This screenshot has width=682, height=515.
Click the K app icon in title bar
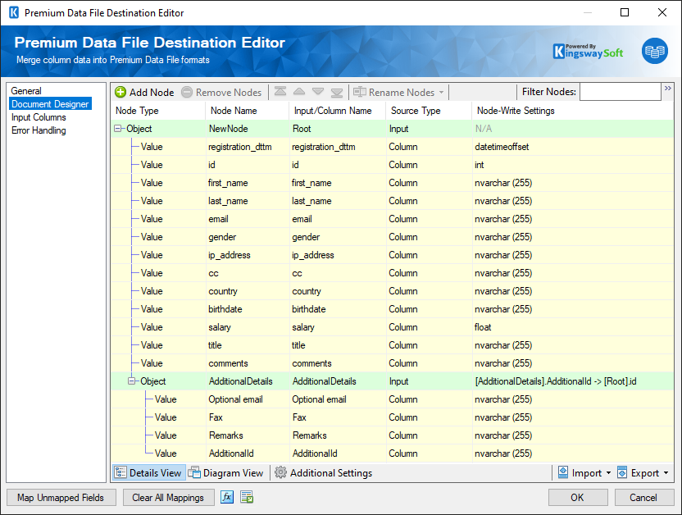pos(13,12)
